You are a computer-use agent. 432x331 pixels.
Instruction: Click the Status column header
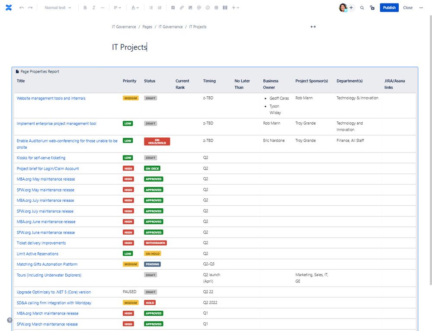point(150,81)
